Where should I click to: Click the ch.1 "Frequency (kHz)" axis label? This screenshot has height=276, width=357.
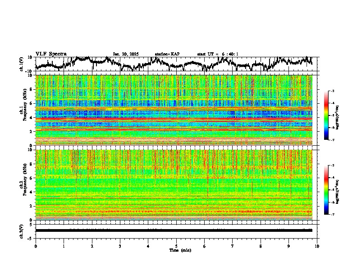click(x=25, y=105)
